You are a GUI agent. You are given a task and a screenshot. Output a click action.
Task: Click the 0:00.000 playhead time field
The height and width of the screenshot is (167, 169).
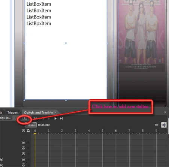tap(44, 125)
